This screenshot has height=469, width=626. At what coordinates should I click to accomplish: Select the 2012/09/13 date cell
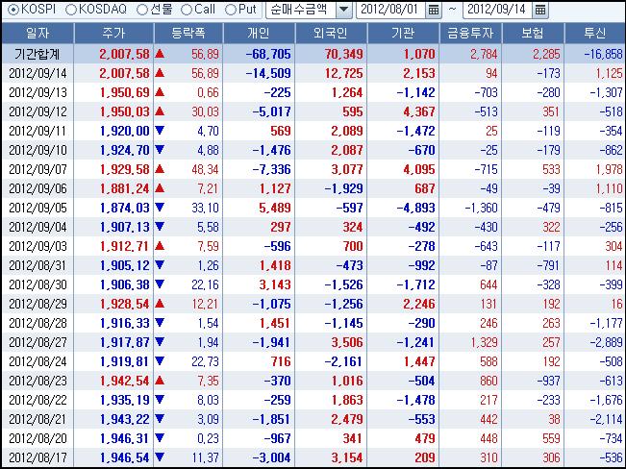coord(38,92)
